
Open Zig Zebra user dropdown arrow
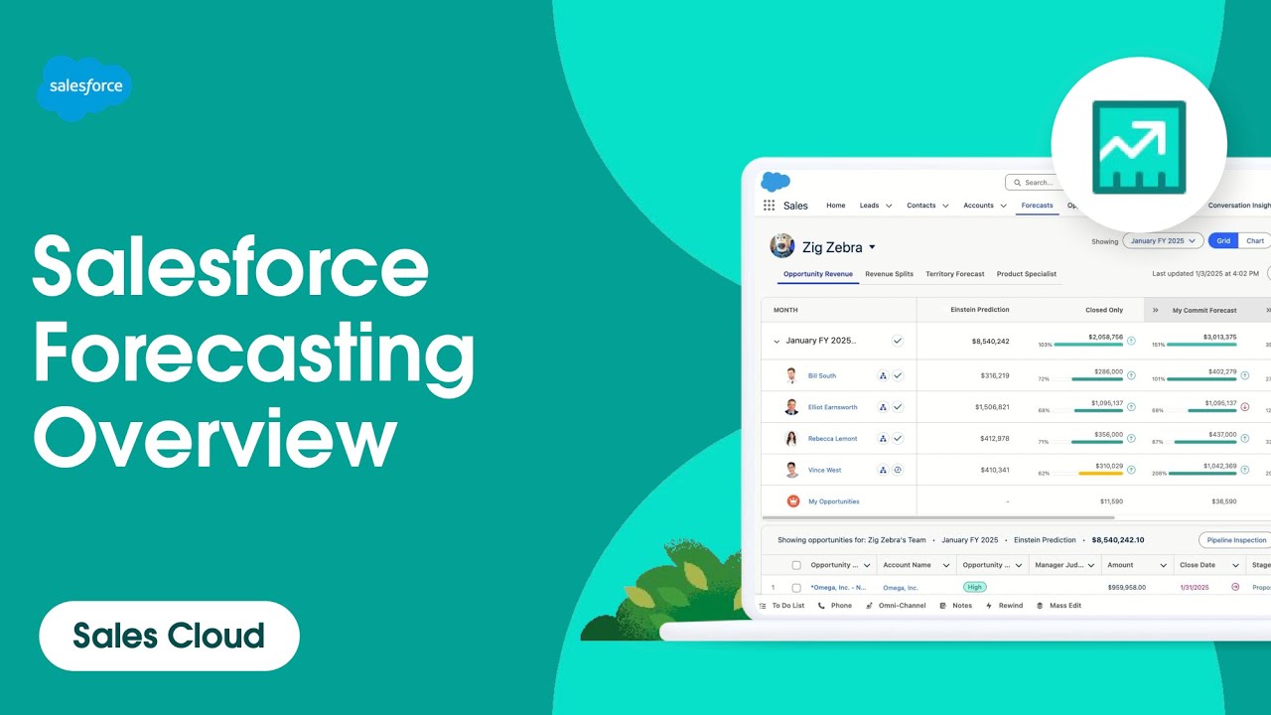tap(872, 247)
